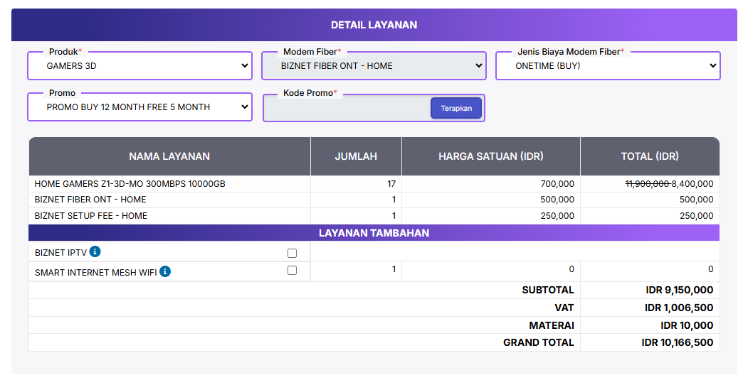Select the struck-through 11,900,000 amount

click(x=648, y=184)
